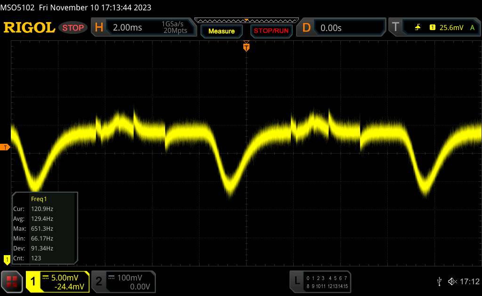The width and height of the screenshot is (482, 296).
Task: Click the MSO5102 date timestamp text
Action: click(76, 8)
